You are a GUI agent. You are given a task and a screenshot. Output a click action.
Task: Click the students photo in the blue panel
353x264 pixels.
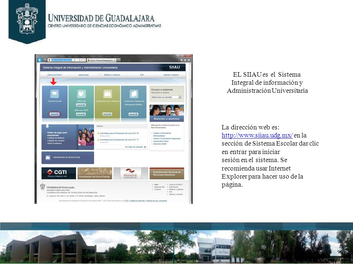click(86, 137)
